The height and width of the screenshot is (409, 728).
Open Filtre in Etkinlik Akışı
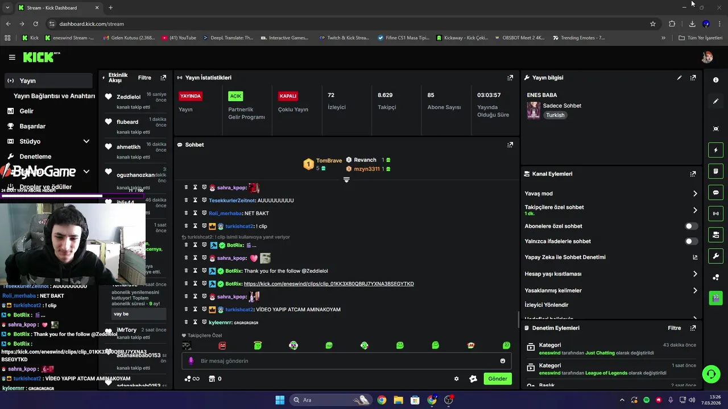point(144,78)
